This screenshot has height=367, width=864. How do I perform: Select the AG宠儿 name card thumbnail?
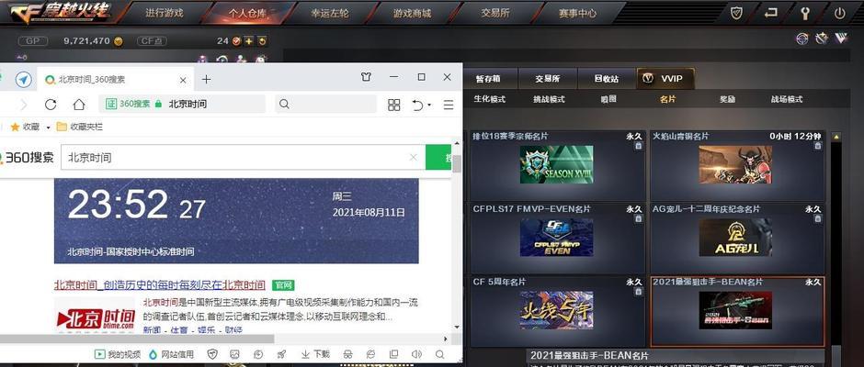[735, 237]
